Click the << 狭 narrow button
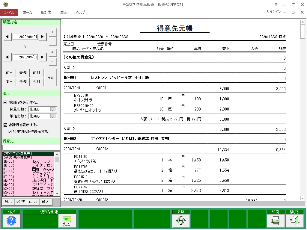307x230 pixels. 21,202
